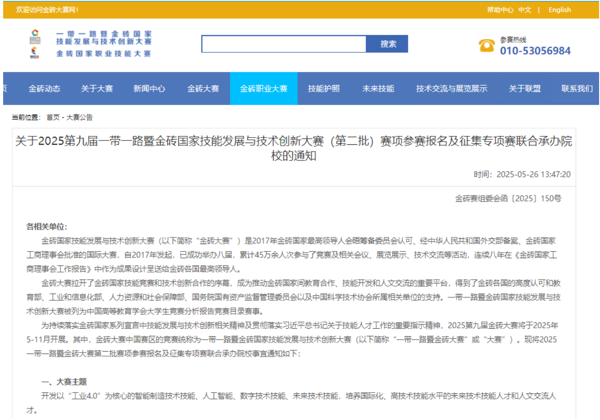Click 大赛公告 breadcrumb link

pyautogui.click(x=80, y=117)
